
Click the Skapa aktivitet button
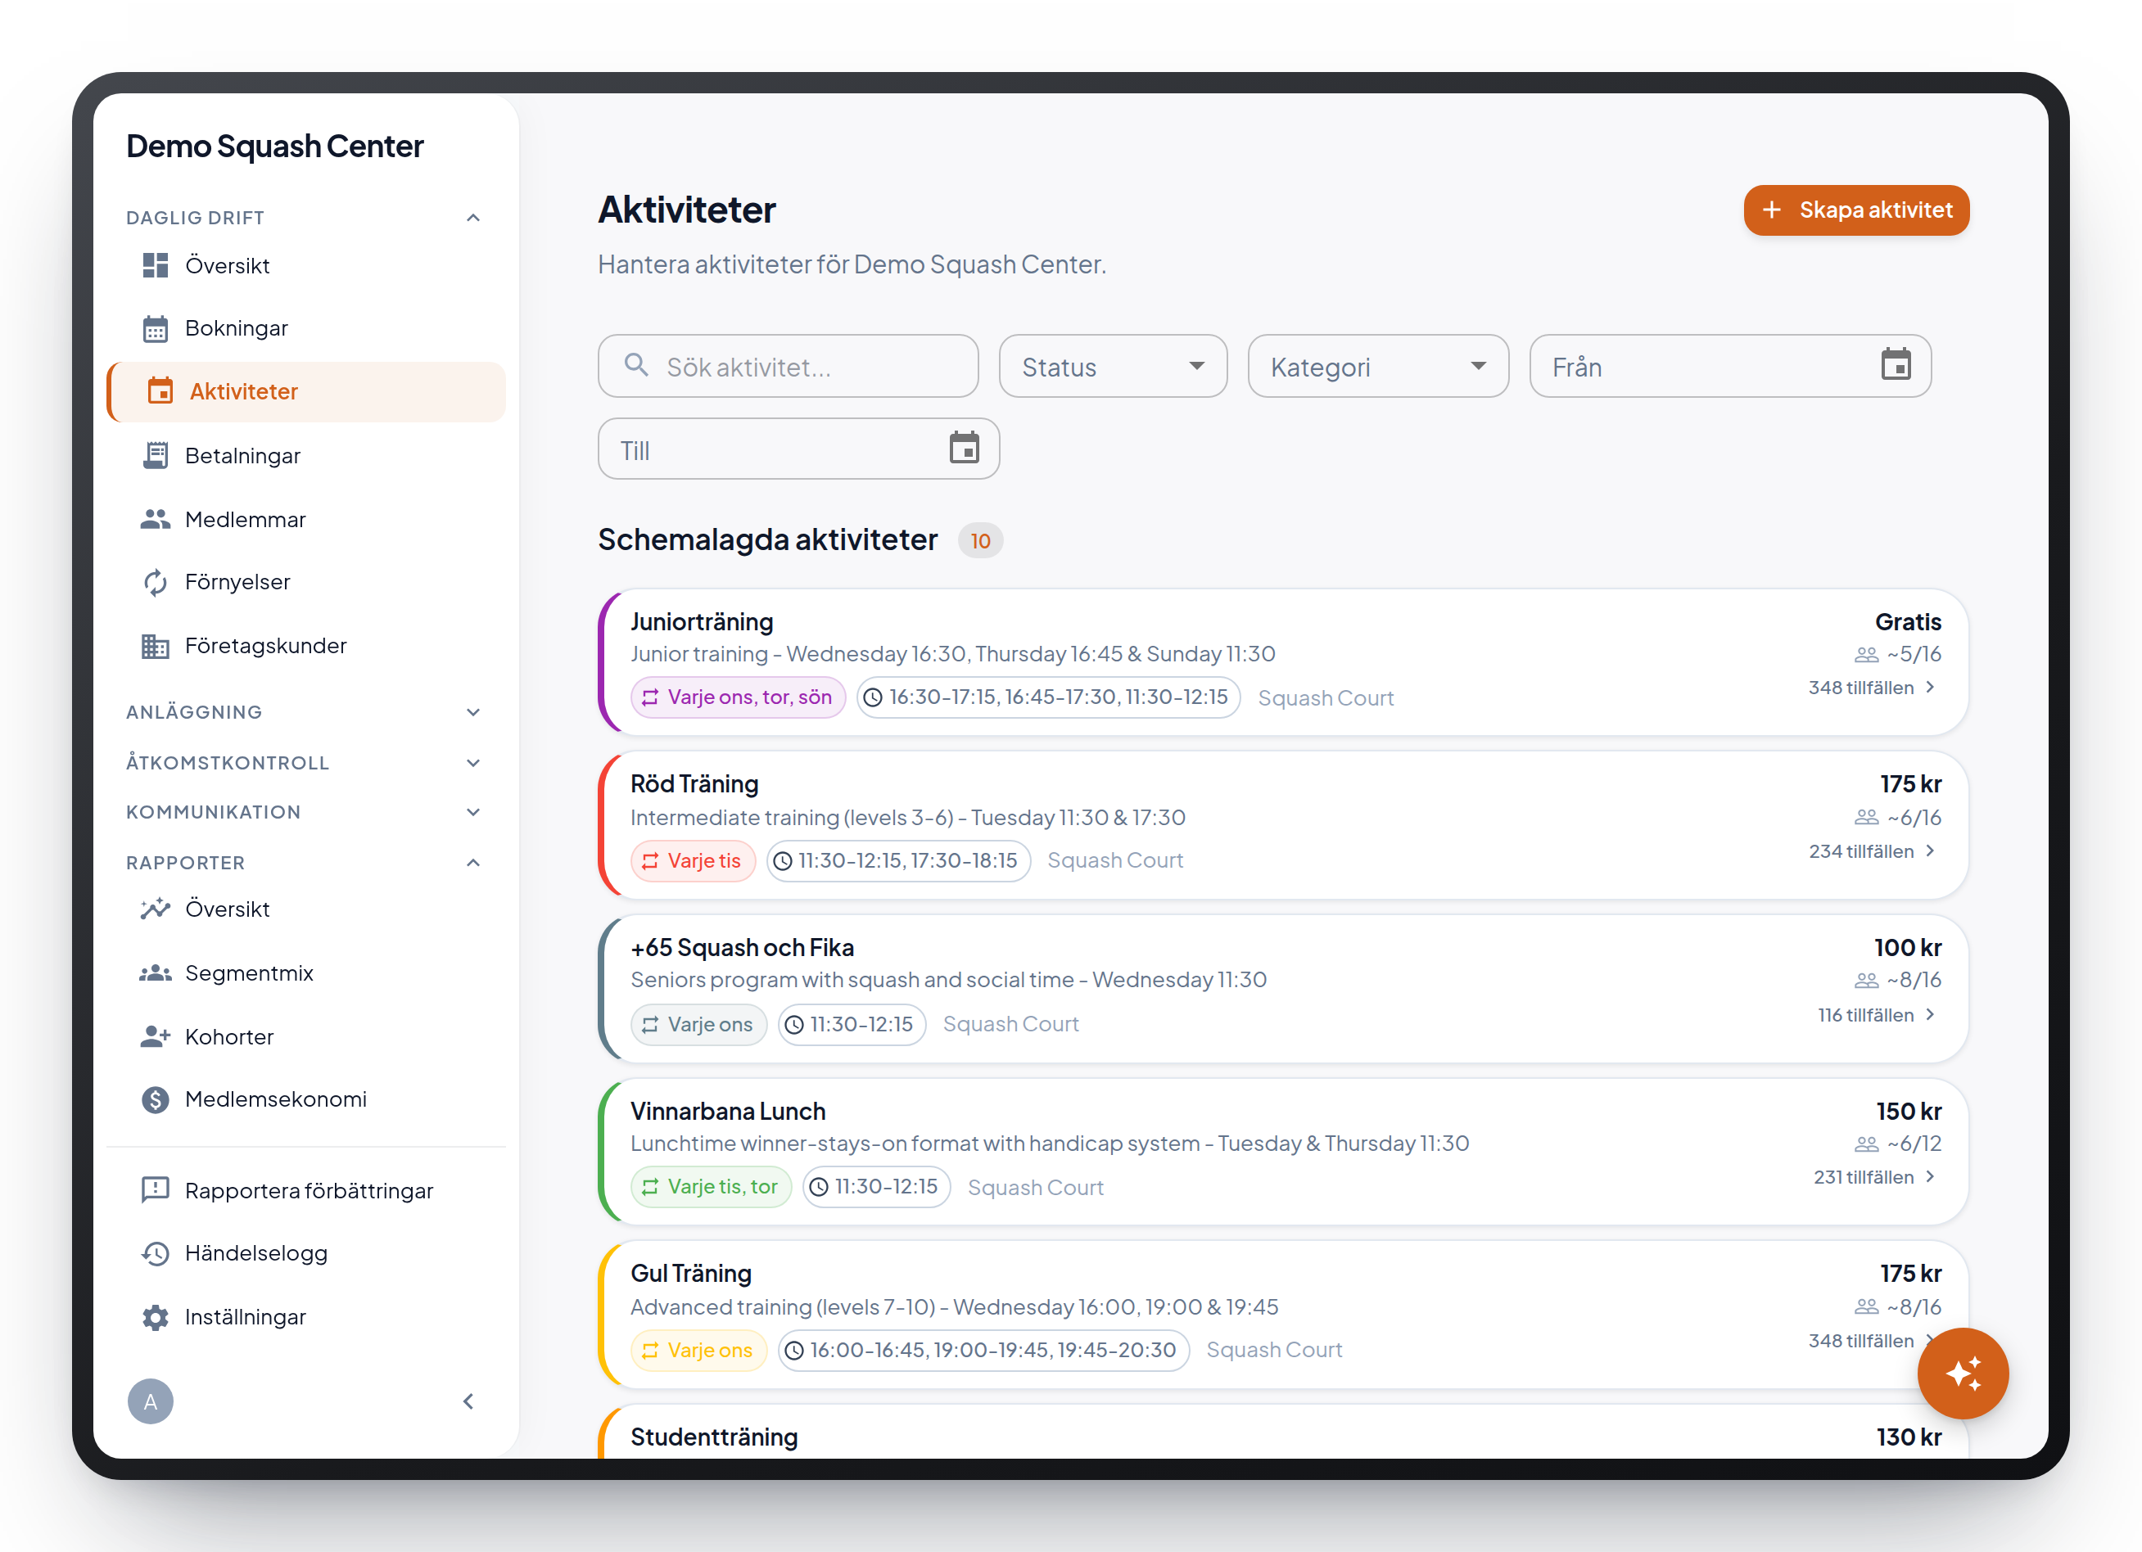1856,210
